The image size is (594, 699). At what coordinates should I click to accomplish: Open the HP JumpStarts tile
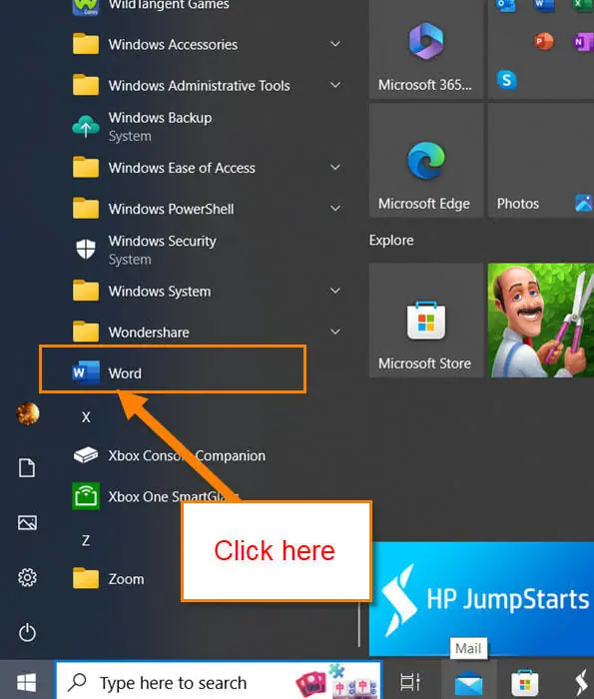tap(481, 599)
